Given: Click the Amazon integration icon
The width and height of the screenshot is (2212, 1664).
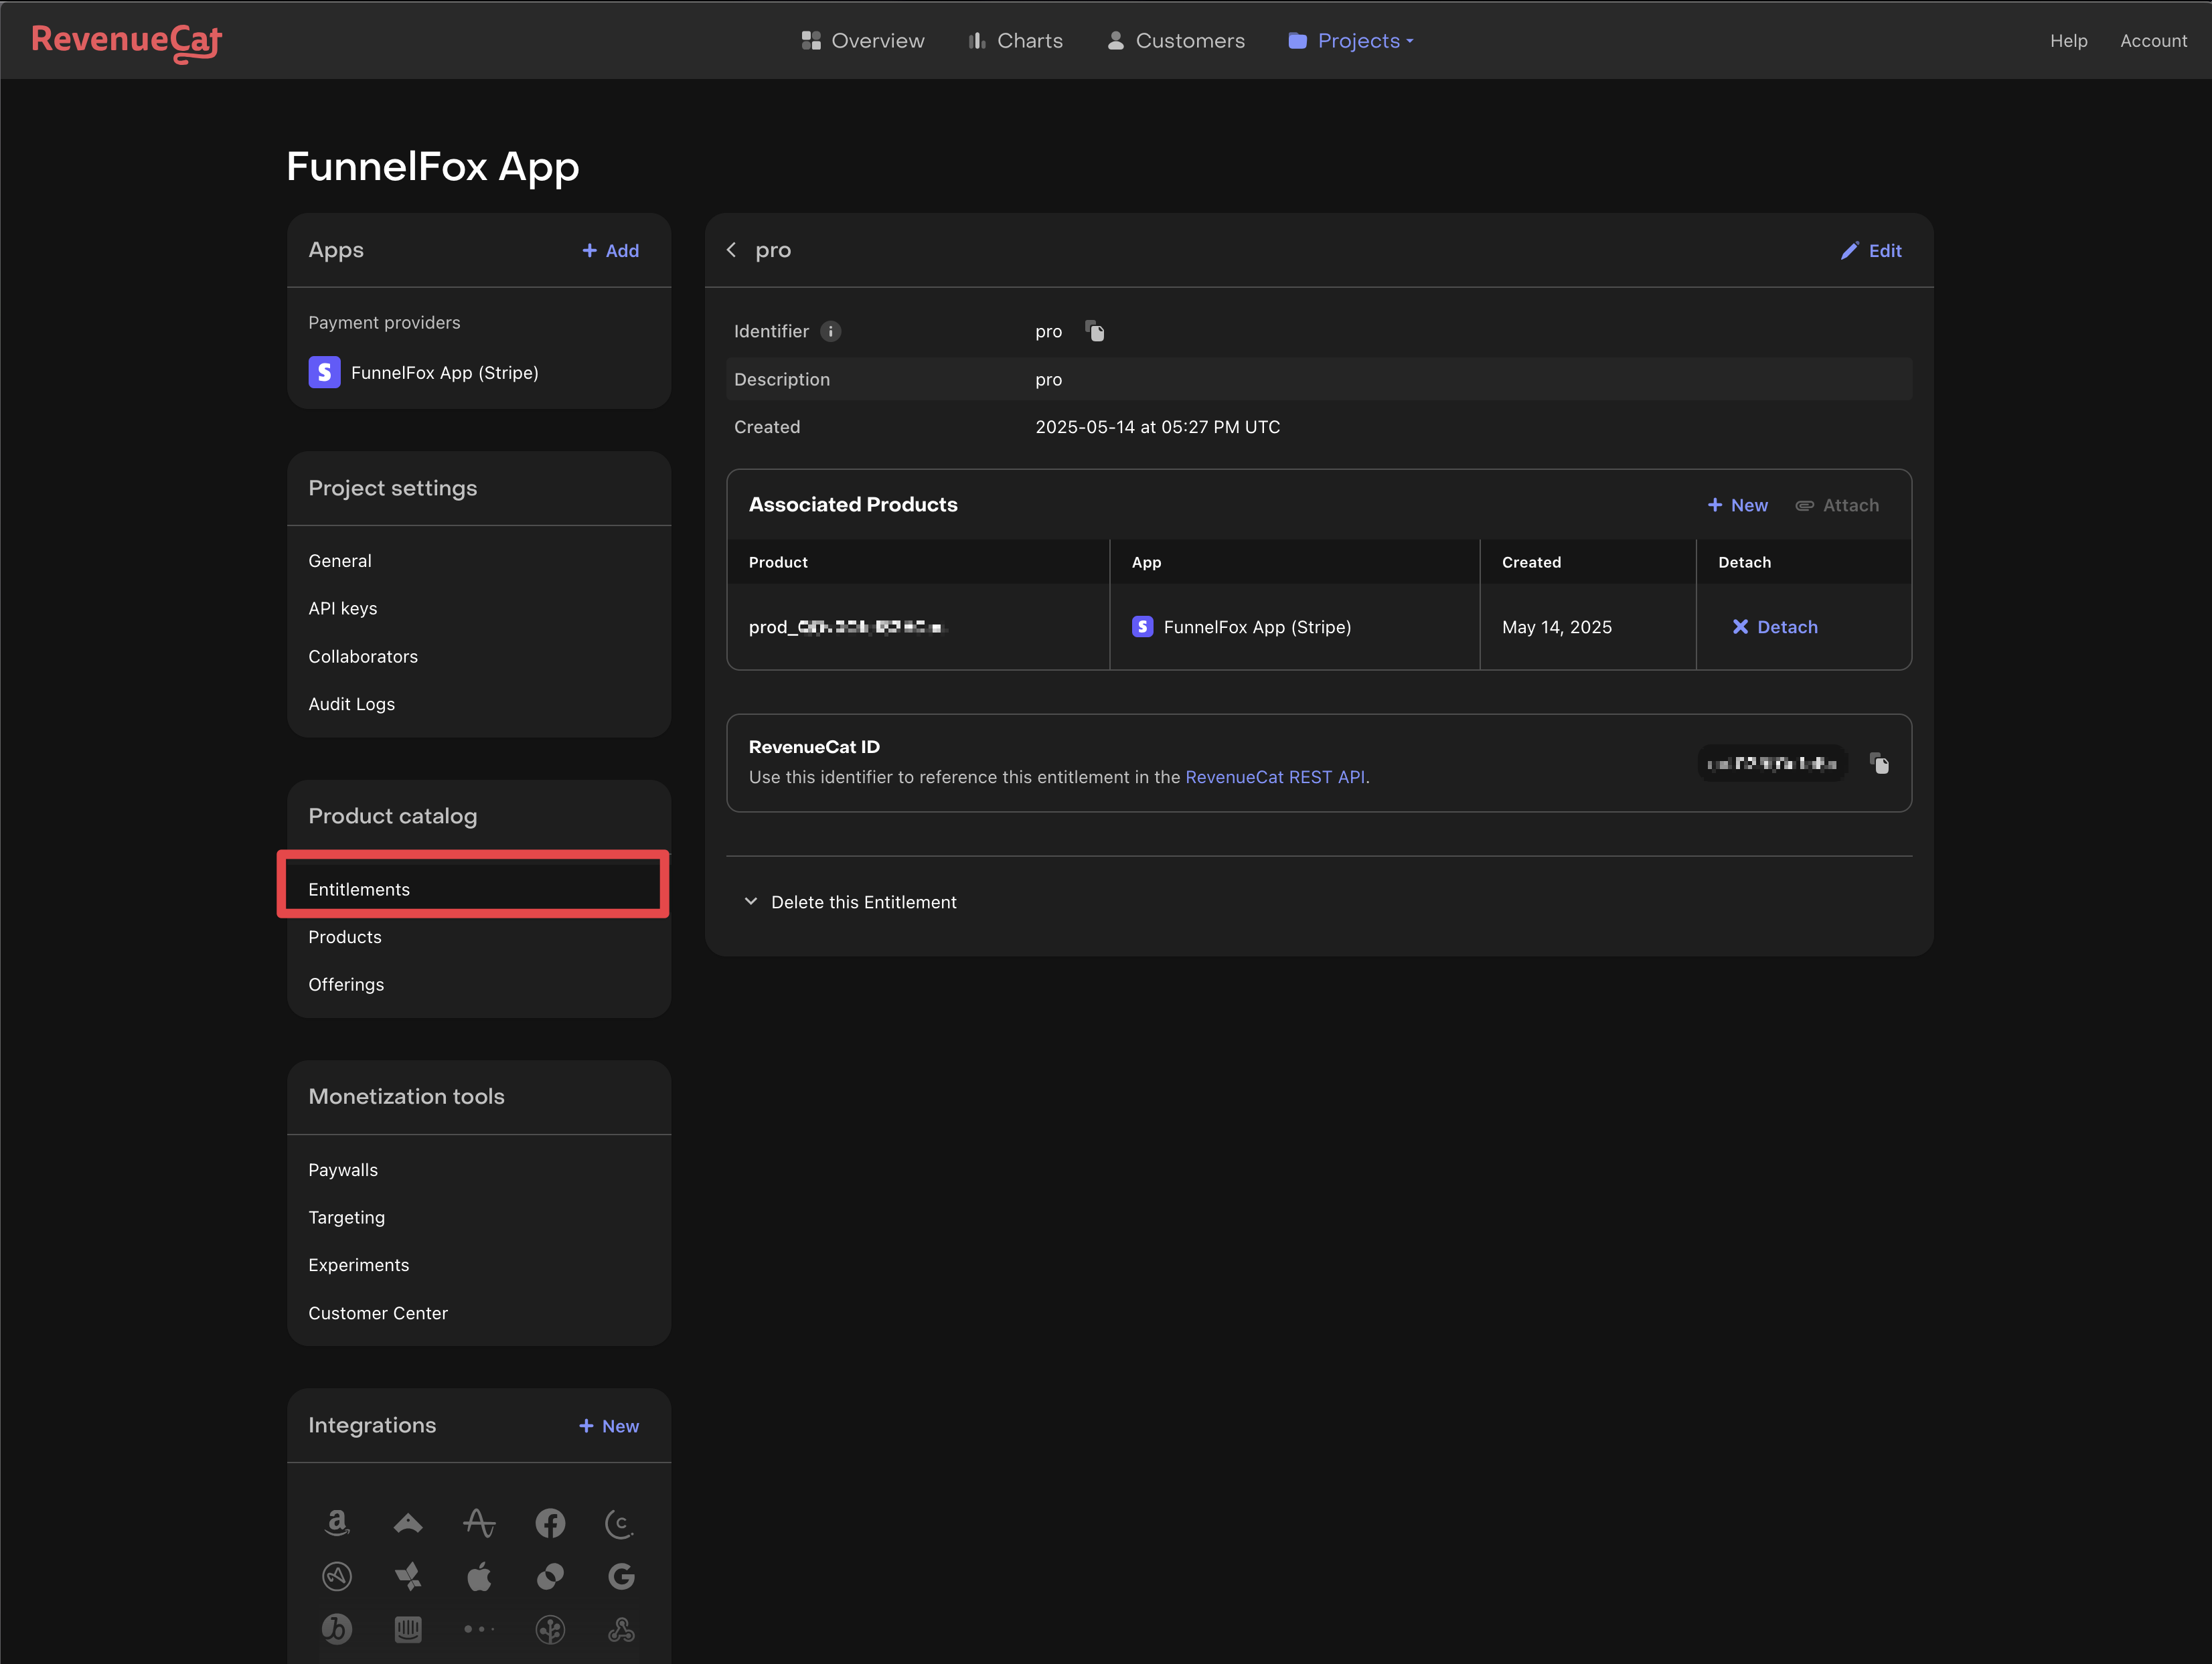Looking at the screenshot, I should coord(337,1522).
